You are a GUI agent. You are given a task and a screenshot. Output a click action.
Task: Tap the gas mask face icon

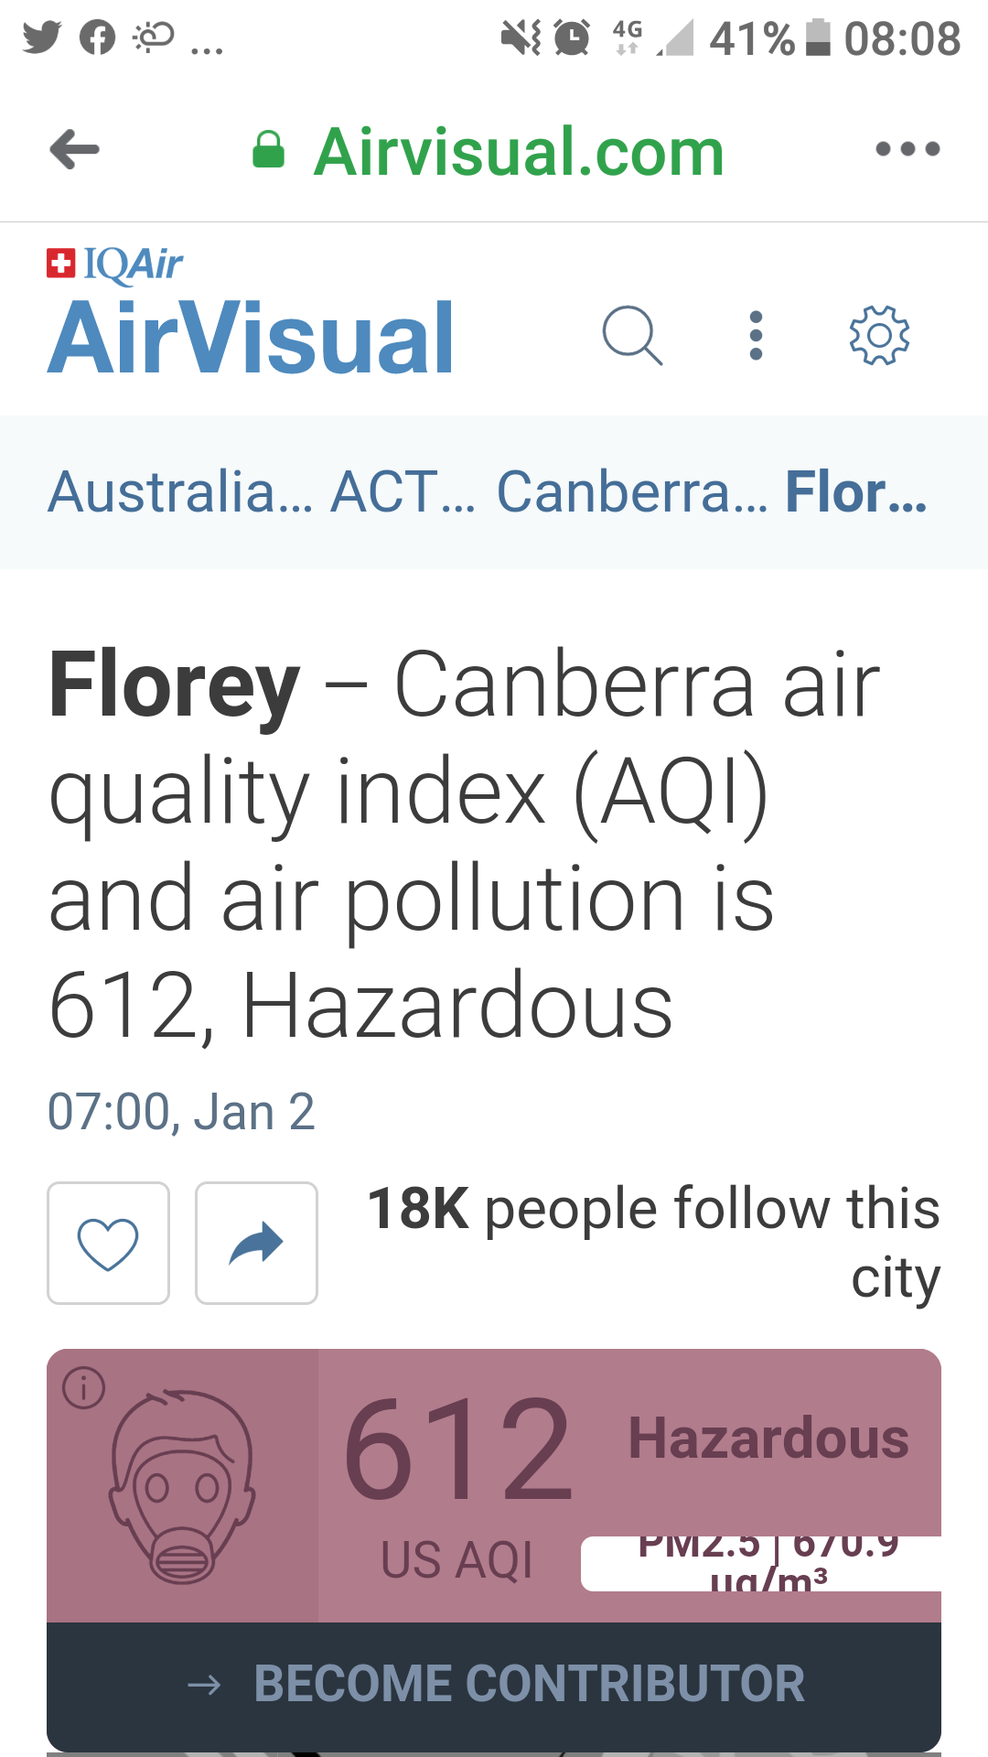(182, 1487)
